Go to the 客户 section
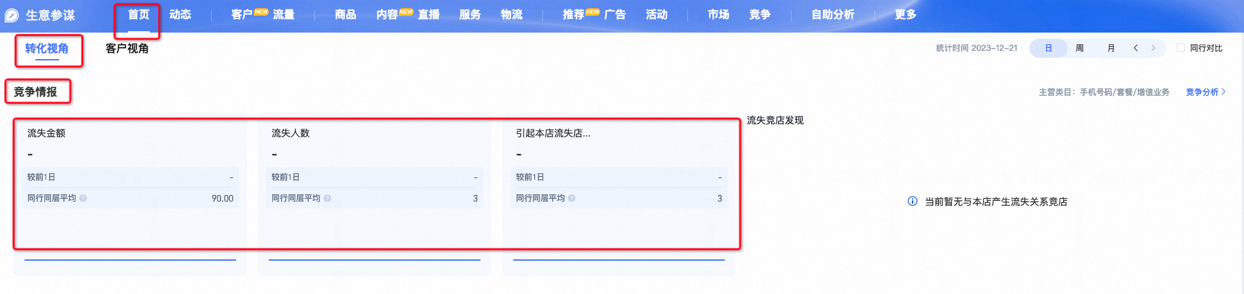 coord(242,15)
